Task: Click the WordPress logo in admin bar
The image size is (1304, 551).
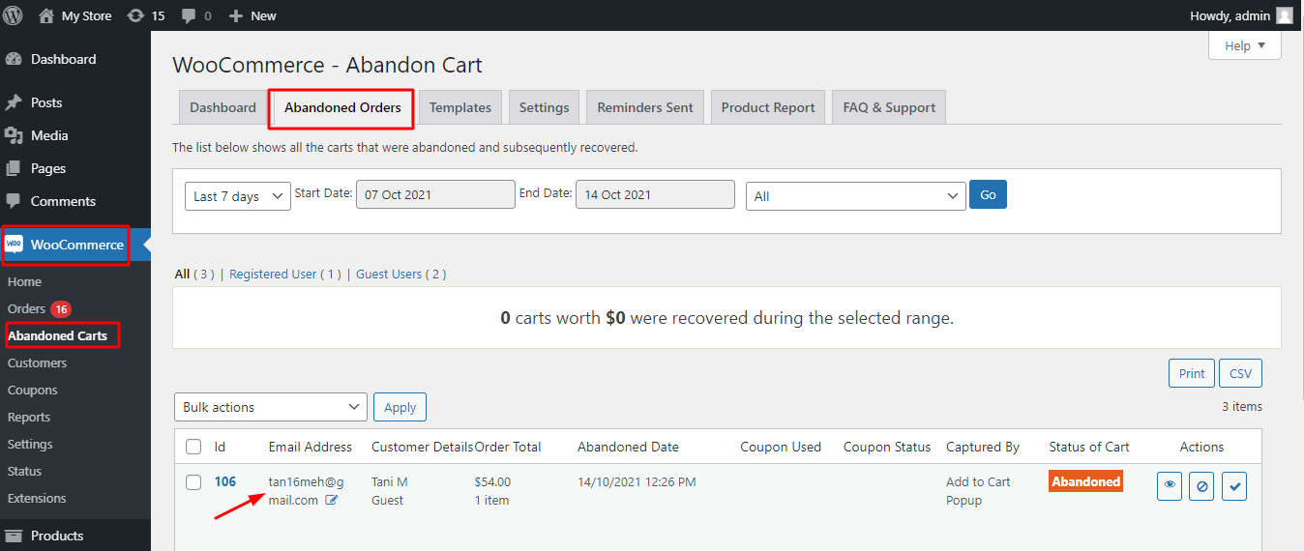Action: [x=13, y=15]
